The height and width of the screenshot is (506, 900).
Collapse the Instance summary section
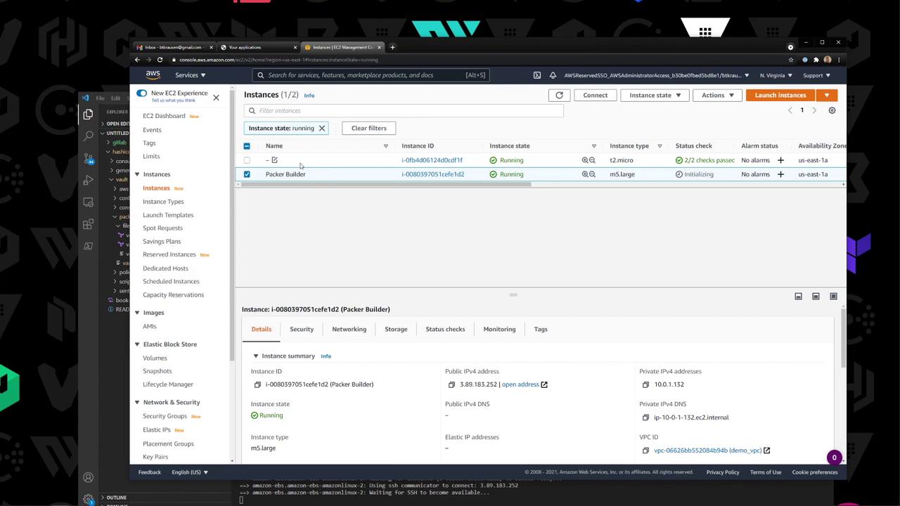(256, 356)
